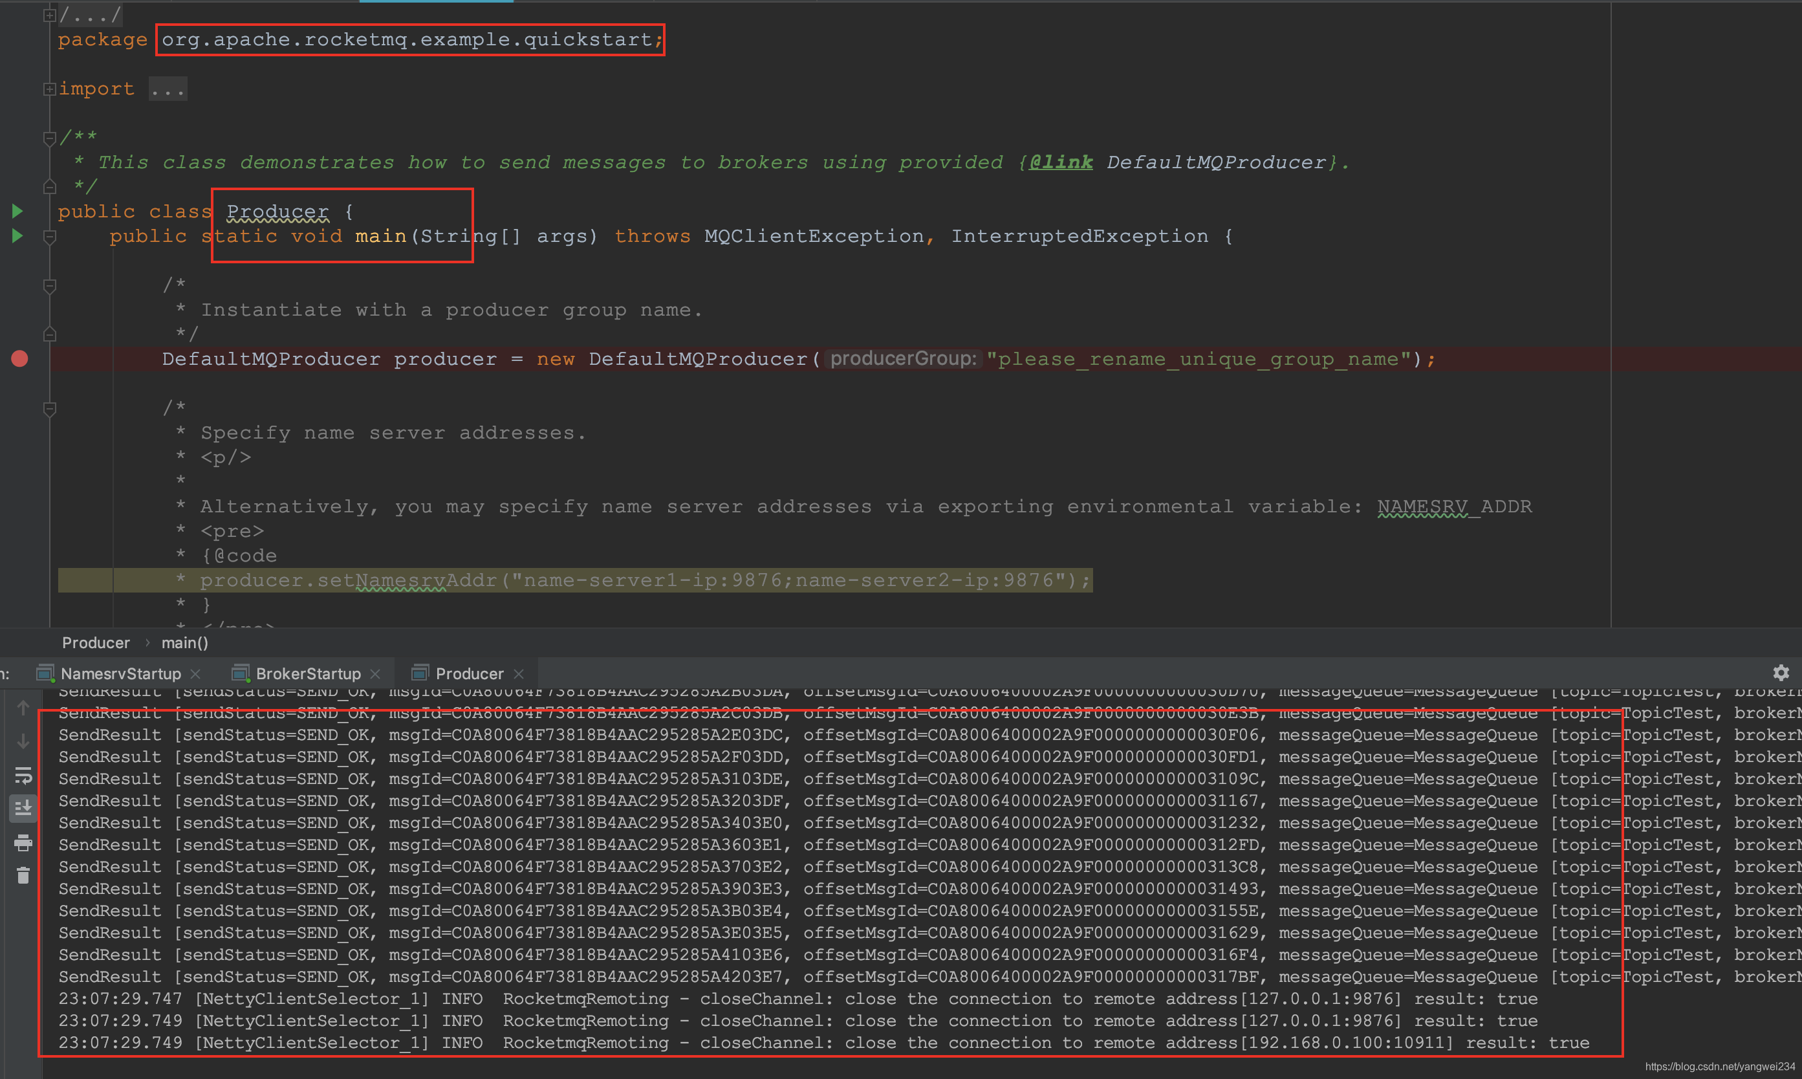1802x1079 pixels.
Task: Click the run gutter arrow beside class Producer
Action: pos(17,212)
